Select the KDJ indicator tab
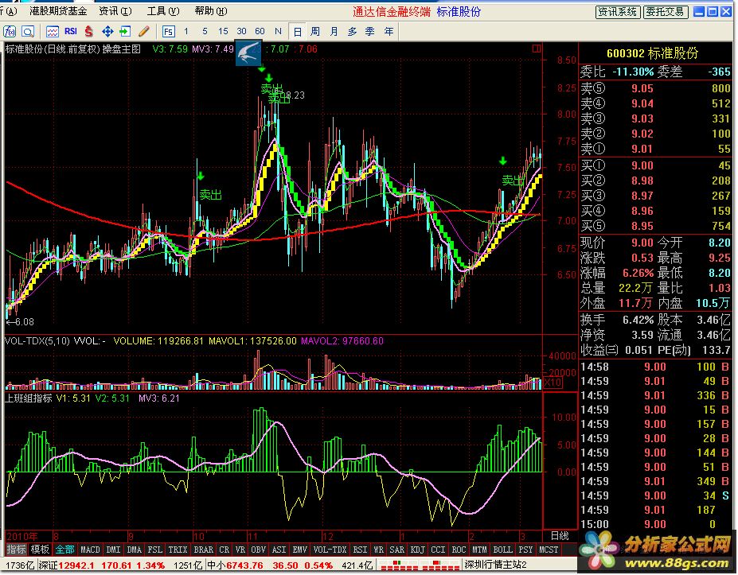This screenshot has height=575, width=738. 417,549
